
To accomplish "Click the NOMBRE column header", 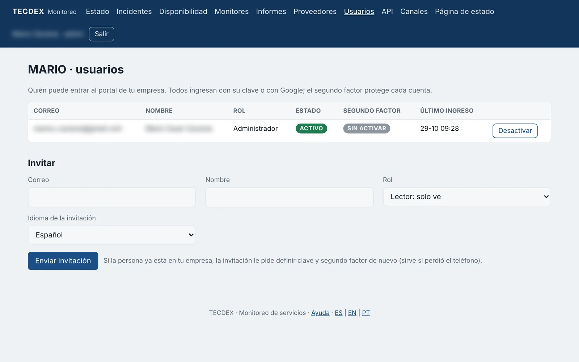I will point(159,111).
